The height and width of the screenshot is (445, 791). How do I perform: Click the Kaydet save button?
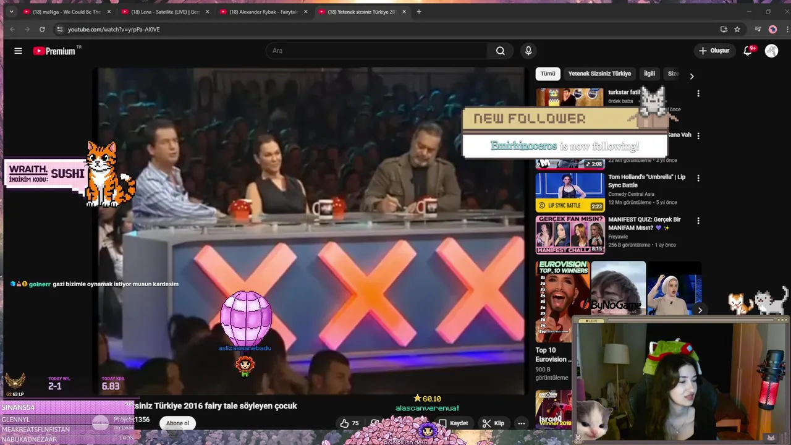454,423
